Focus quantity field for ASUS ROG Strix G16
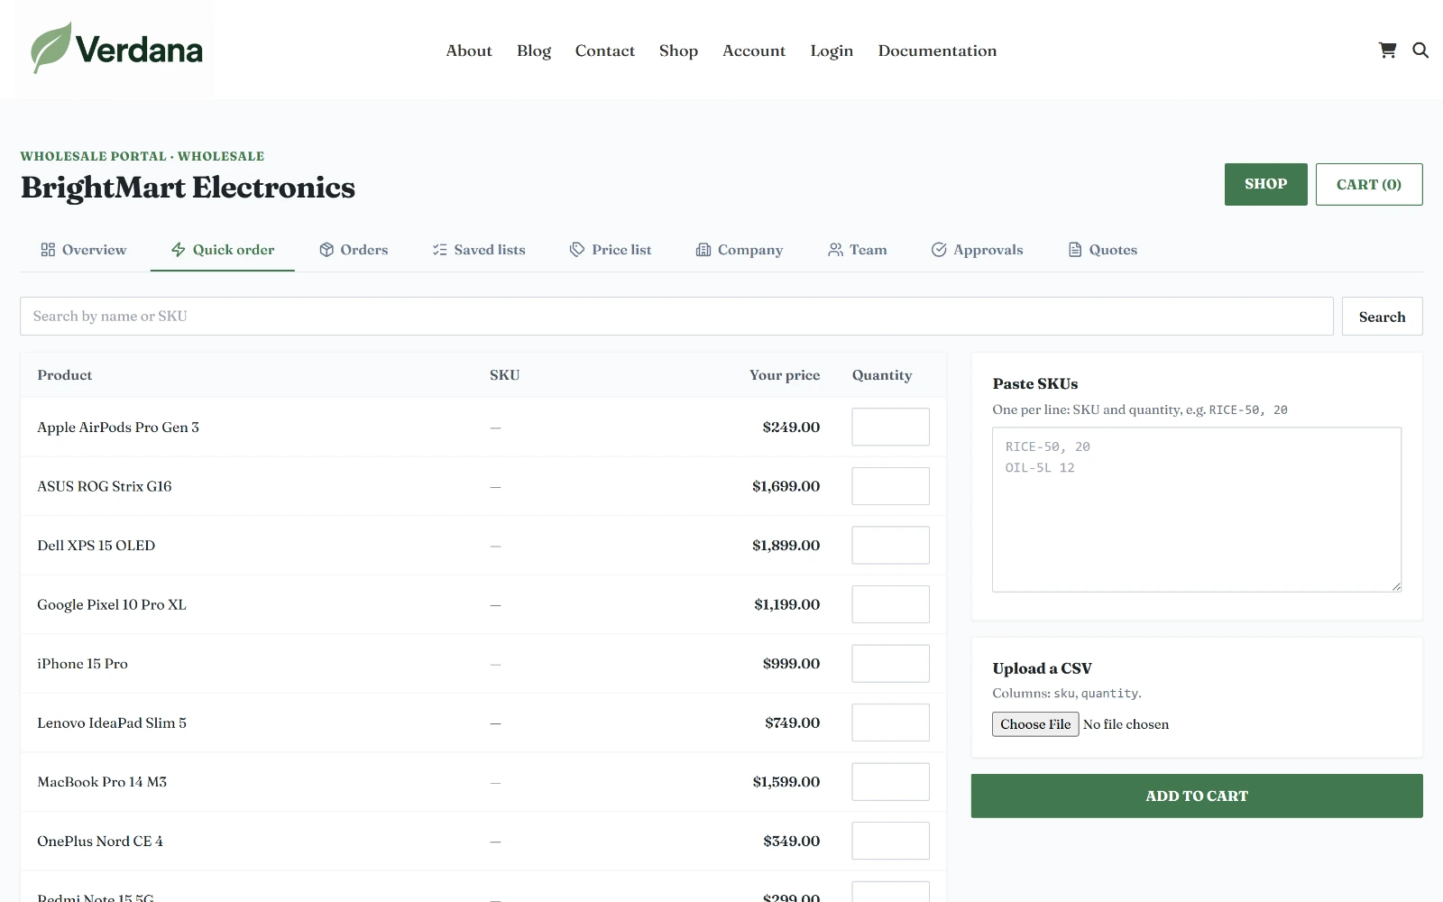 point(890,486)
